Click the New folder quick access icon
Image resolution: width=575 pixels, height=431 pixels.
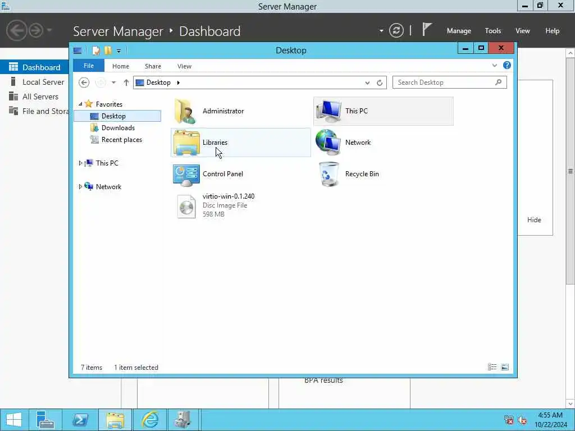(108, 50)
